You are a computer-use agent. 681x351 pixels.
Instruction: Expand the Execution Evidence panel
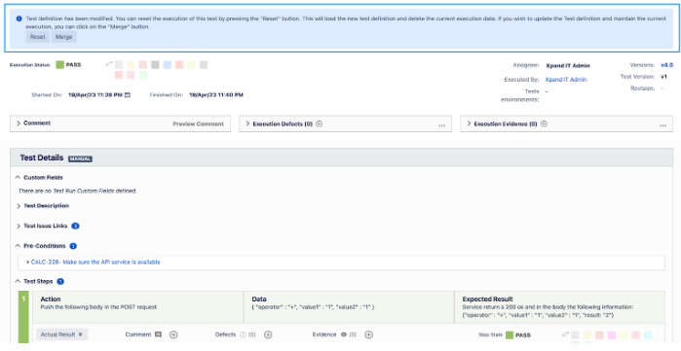pyautogui.click(x=469, y=123)
